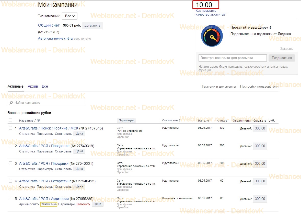Check campaign 3 'РСЯ / Площадки'
Image resolution: width=301 pixels, height=214 pixels.
tap(10, 163)
